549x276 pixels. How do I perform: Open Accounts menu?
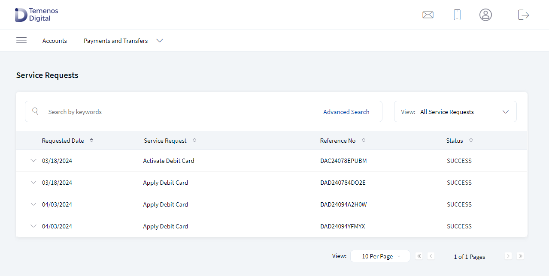[55, 41]
